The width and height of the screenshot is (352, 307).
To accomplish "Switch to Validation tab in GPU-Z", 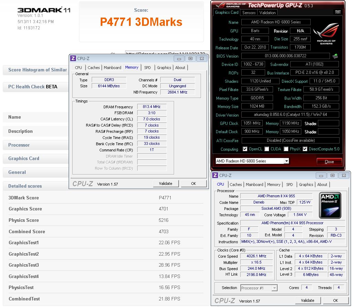I will [268, 13].
